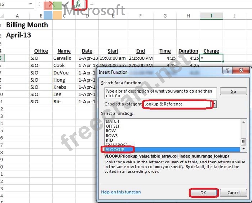Viewport: 252px width, 203px height.
Task: Click active Charge cell I5
Action: [x=211, y=58]
